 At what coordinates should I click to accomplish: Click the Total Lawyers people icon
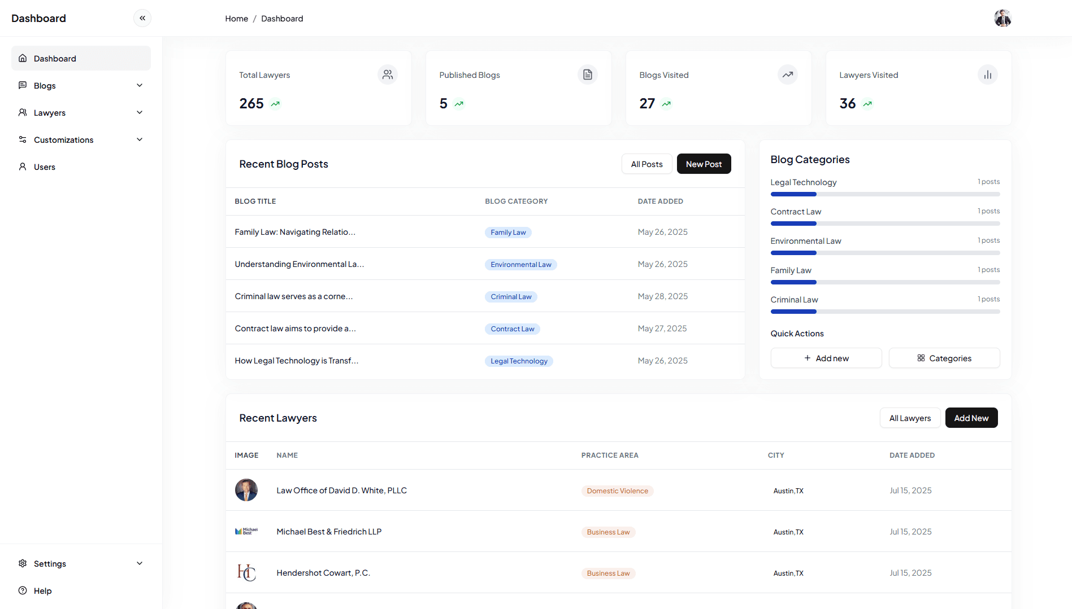[388, 75]
